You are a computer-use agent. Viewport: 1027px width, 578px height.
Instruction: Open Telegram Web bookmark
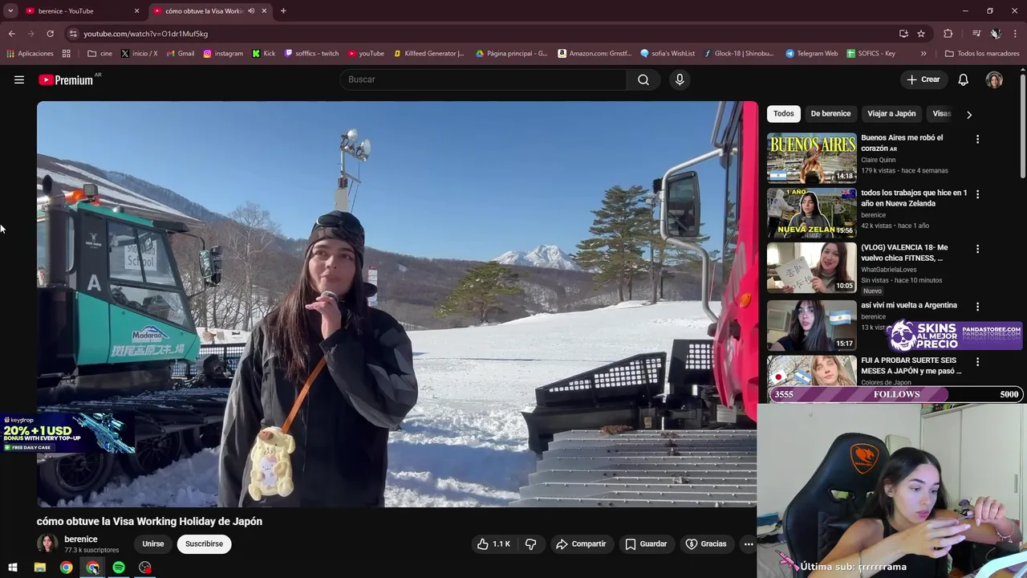811,54
